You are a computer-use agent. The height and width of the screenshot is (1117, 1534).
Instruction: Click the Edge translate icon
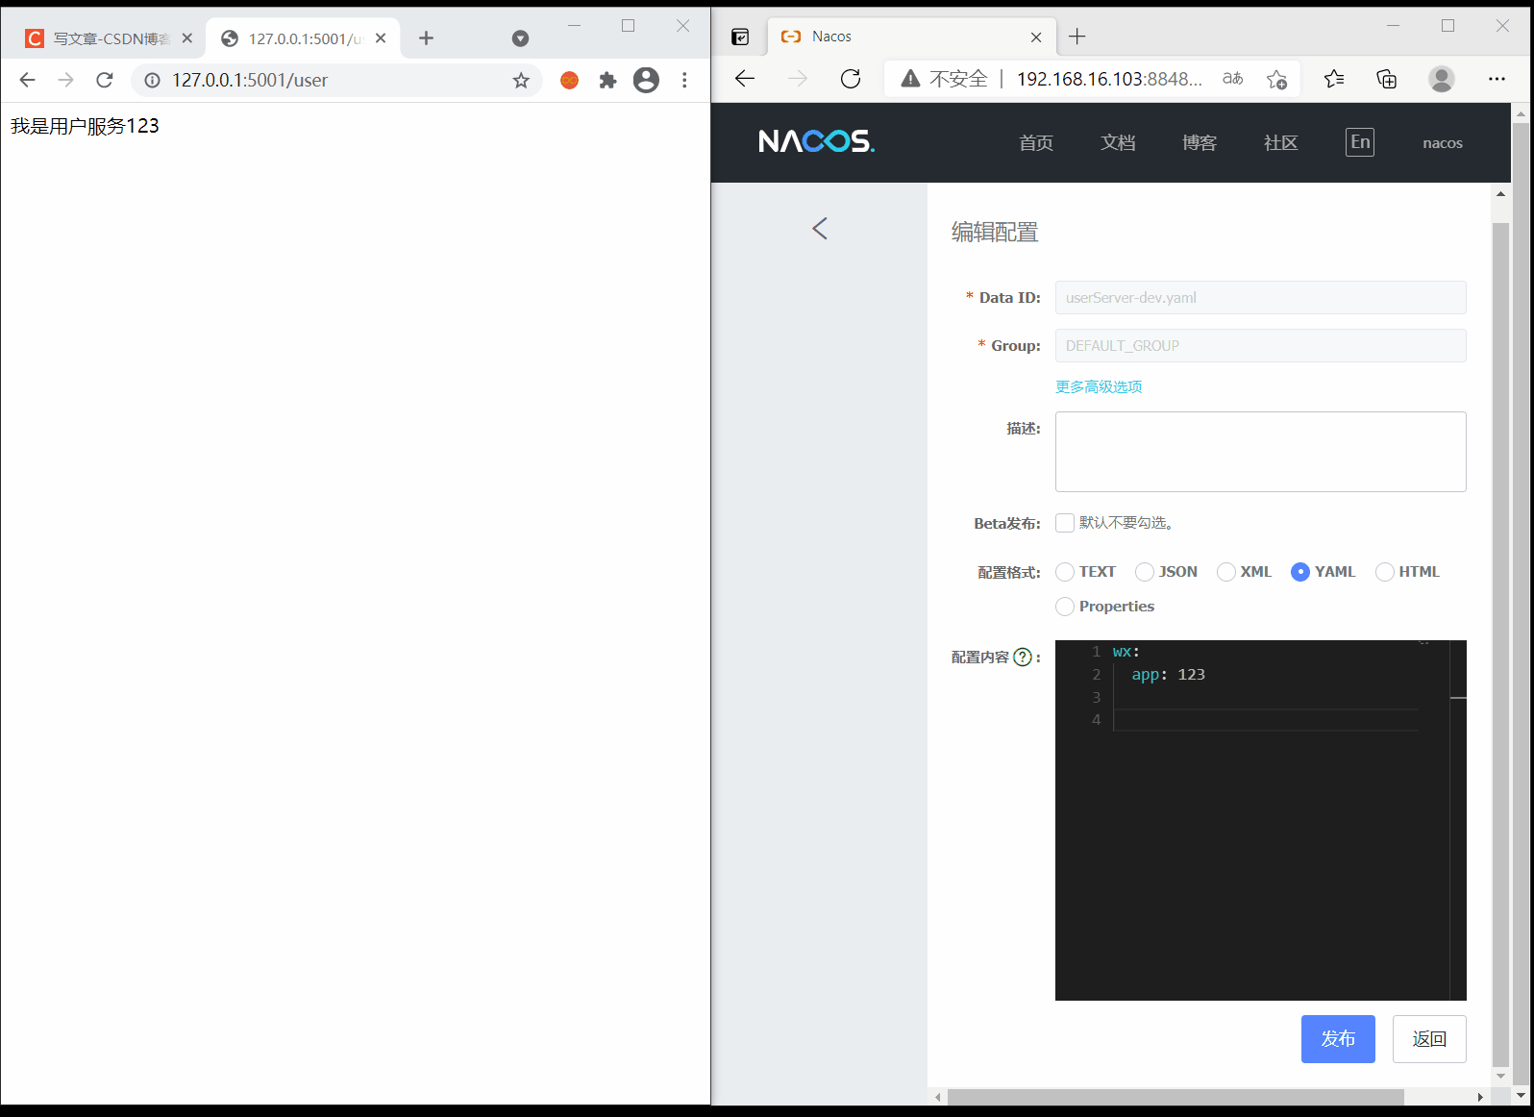tap(1232, 79)
